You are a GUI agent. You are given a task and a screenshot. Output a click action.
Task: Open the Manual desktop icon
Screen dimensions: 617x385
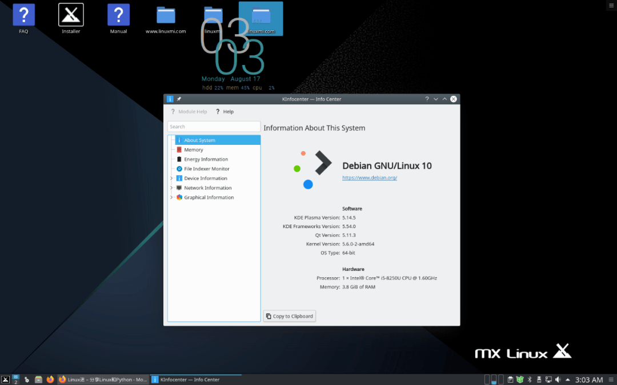click(118, 18)
